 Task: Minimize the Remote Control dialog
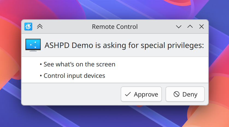point(179,26)
